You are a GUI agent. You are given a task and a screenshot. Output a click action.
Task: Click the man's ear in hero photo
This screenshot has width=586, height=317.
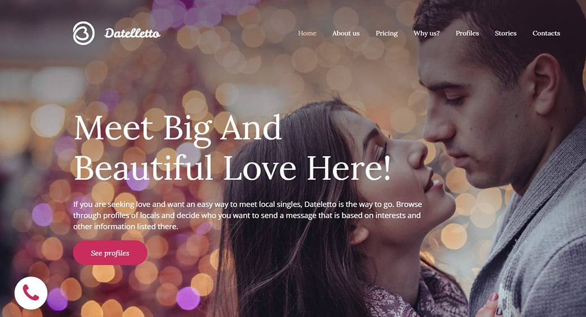tap(544, 84)
